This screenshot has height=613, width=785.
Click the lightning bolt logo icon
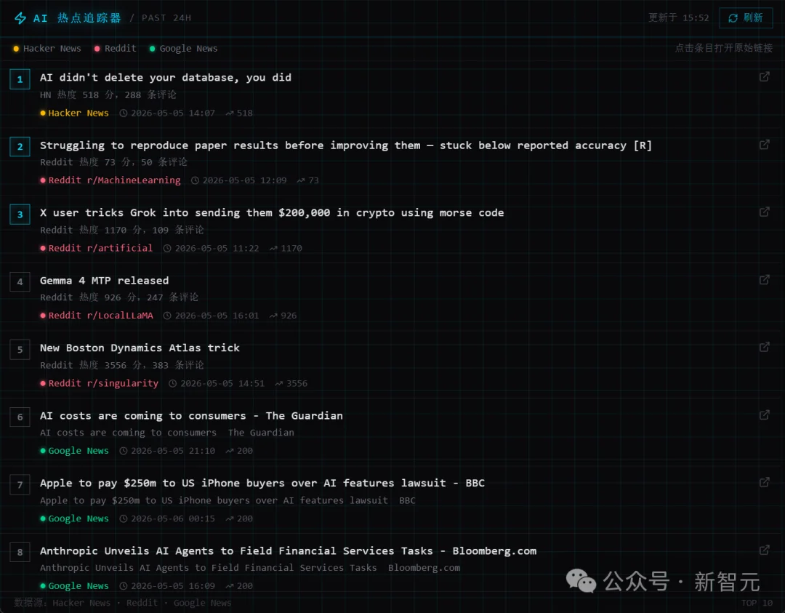tap(20, 18)
